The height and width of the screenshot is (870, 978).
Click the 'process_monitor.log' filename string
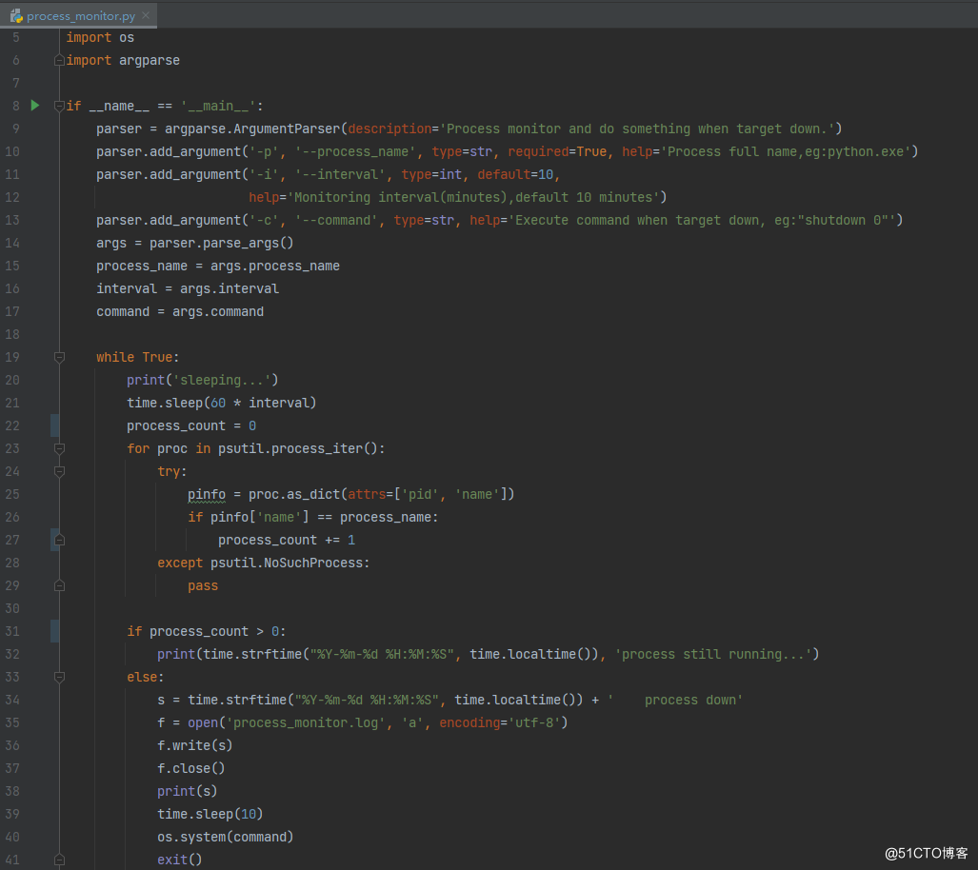pos(306,722)
